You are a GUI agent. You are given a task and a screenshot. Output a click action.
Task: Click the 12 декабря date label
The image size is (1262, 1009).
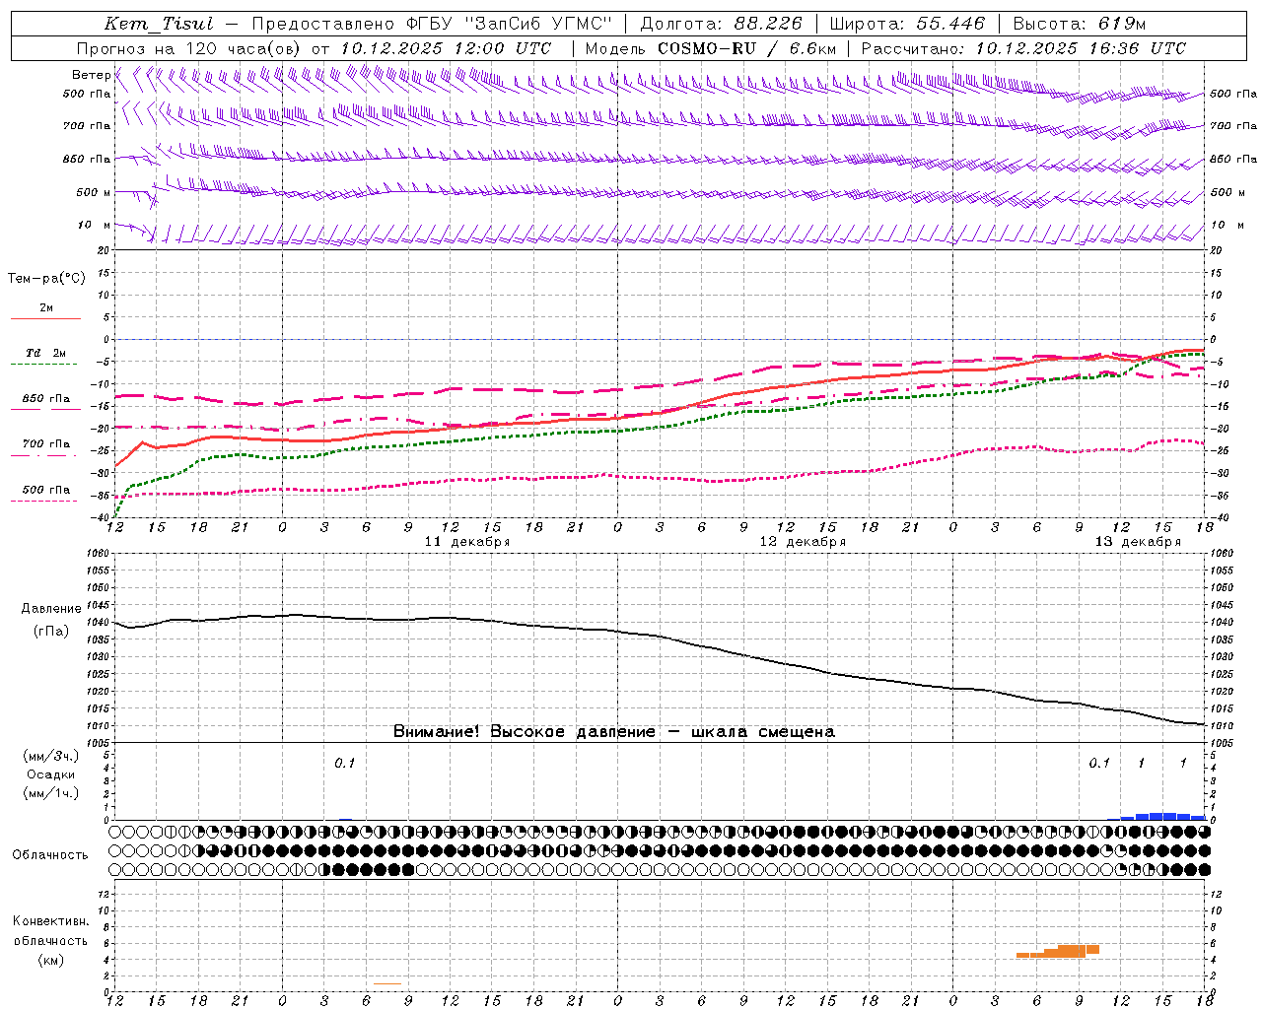click(803, 541)
